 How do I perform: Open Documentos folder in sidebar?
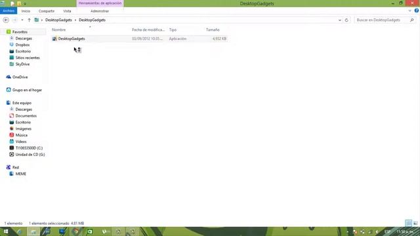[26, 116]
